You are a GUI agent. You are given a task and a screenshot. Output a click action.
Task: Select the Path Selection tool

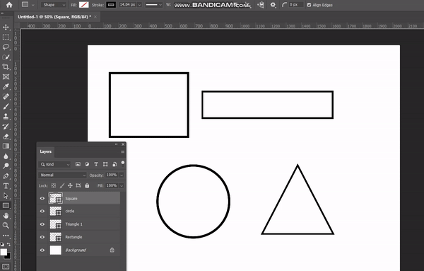click(6, 196)
